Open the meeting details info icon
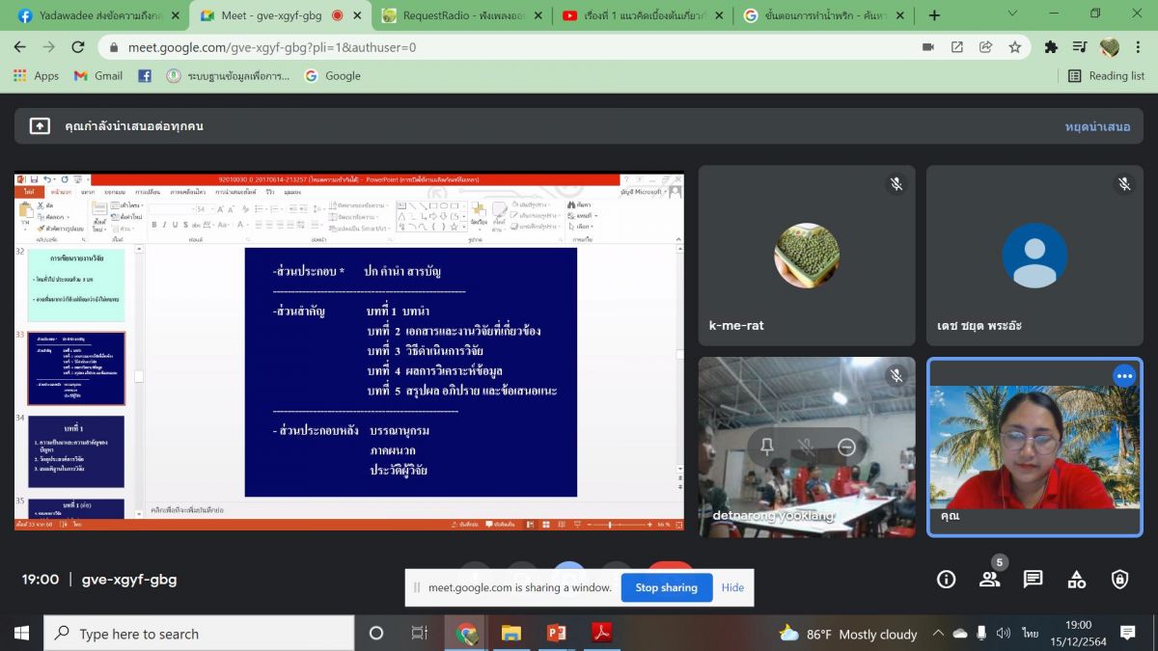The height and width of the screenshot is (651, 1158). [946, 579]
